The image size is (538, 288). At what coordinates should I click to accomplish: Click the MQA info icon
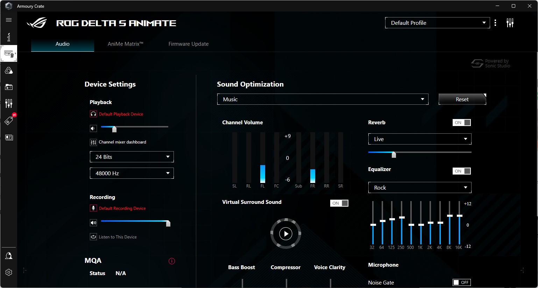pos(171,261)
